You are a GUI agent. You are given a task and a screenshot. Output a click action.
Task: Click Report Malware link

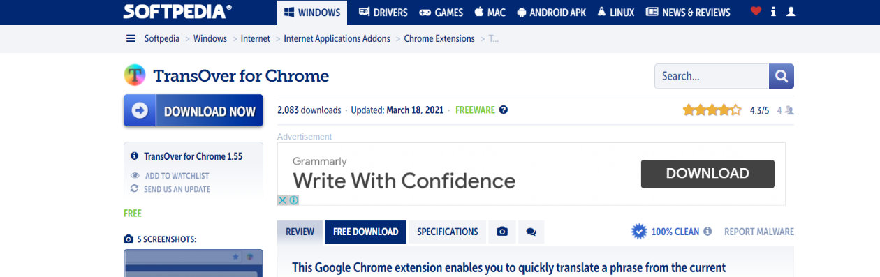tap(759, 232)
